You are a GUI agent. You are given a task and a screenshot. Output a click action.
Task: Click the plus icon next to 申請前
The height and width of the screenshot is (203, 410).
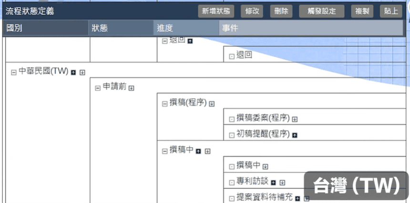[x=131, y=88]
